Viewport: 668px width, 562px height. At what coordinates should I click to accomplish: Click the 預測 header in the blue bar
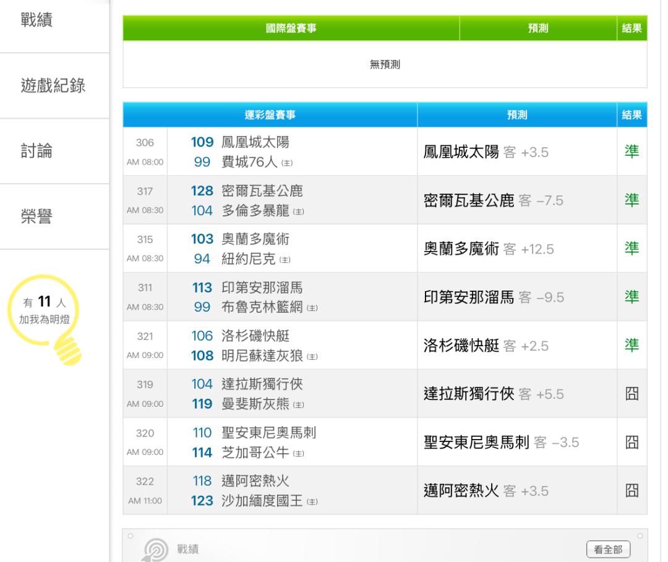tap(517, 114)
